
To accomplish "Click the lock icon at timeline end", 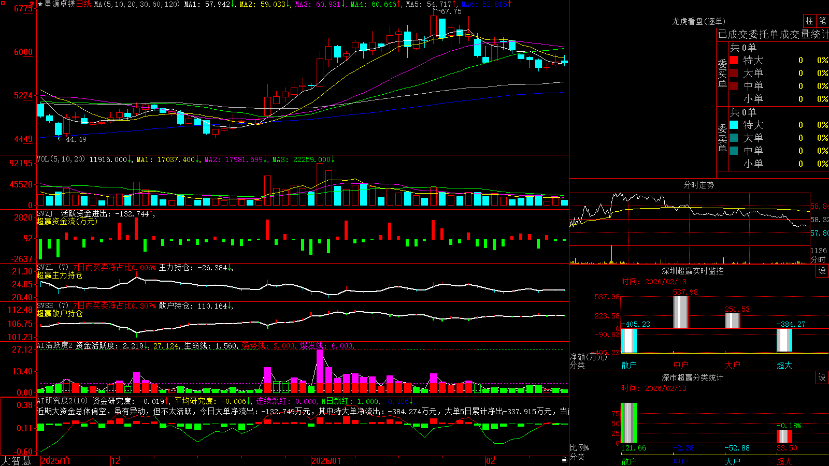I will click(x=564, y=460).
